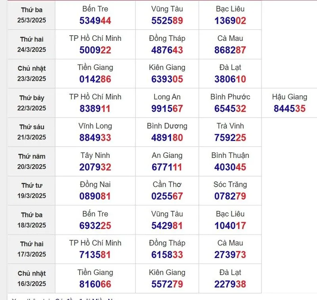Select the Chủ nhật 16/3/2025 date cell
Image resolution: width=317 pixels, height=300 pixels.
[x=31, y=279]
